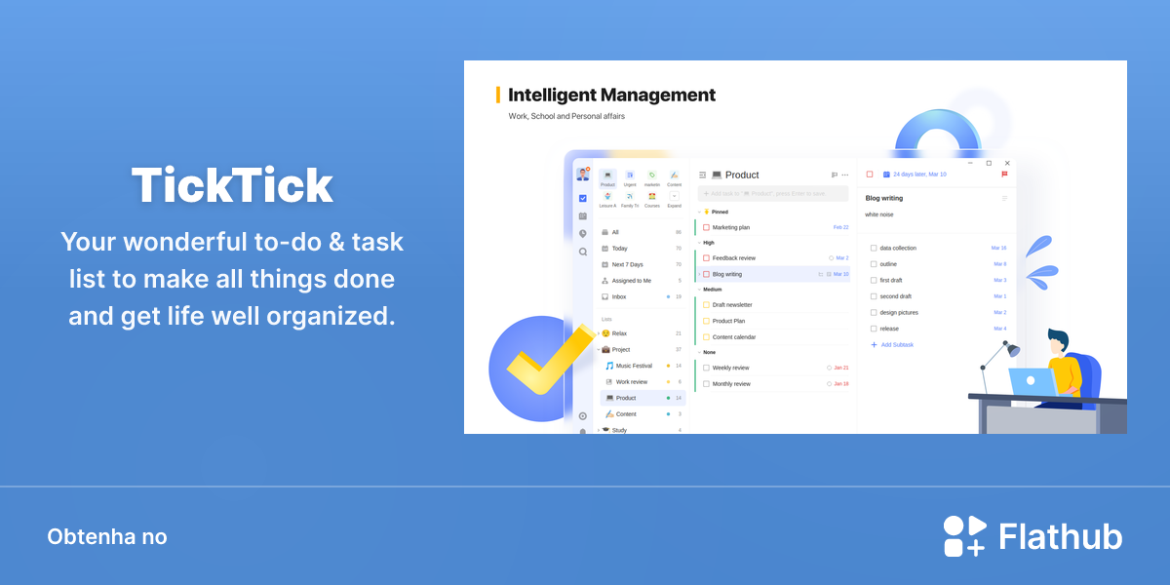Viewport: 1170px width, 585px height.
Task: Check off the Feedback review task
Action: (706, 258)
